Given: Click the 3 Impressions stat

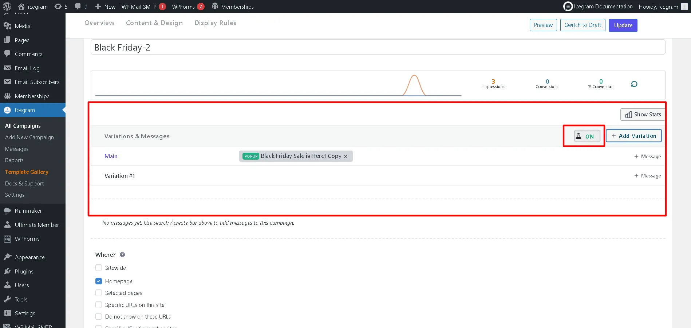Looking at the screenshot, I should [x=493, y=84].
